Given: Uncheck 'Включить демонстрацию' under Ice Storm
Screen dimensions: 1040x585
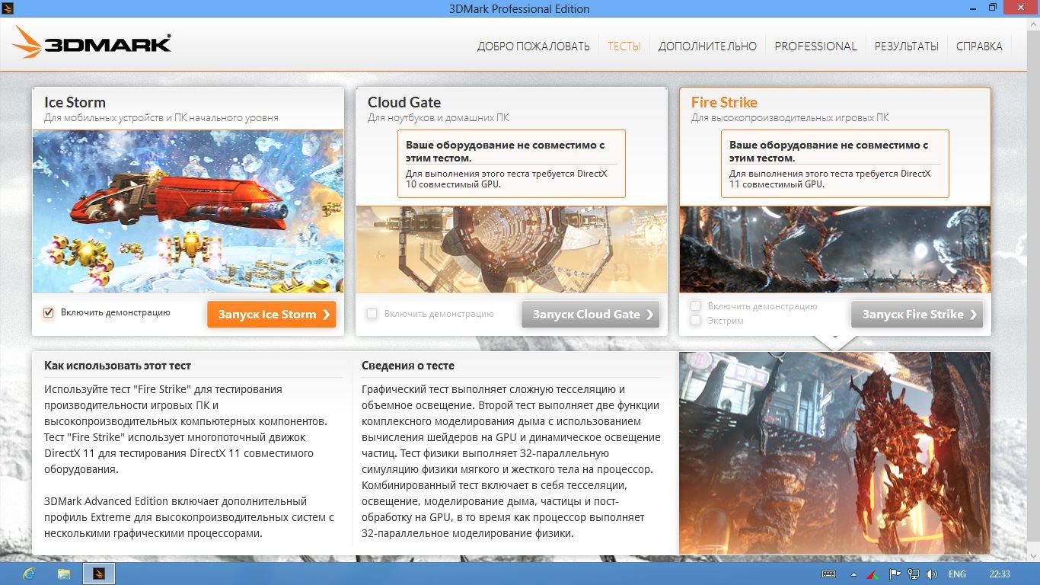Looking at the screenshot, I should tap(49, 313).
